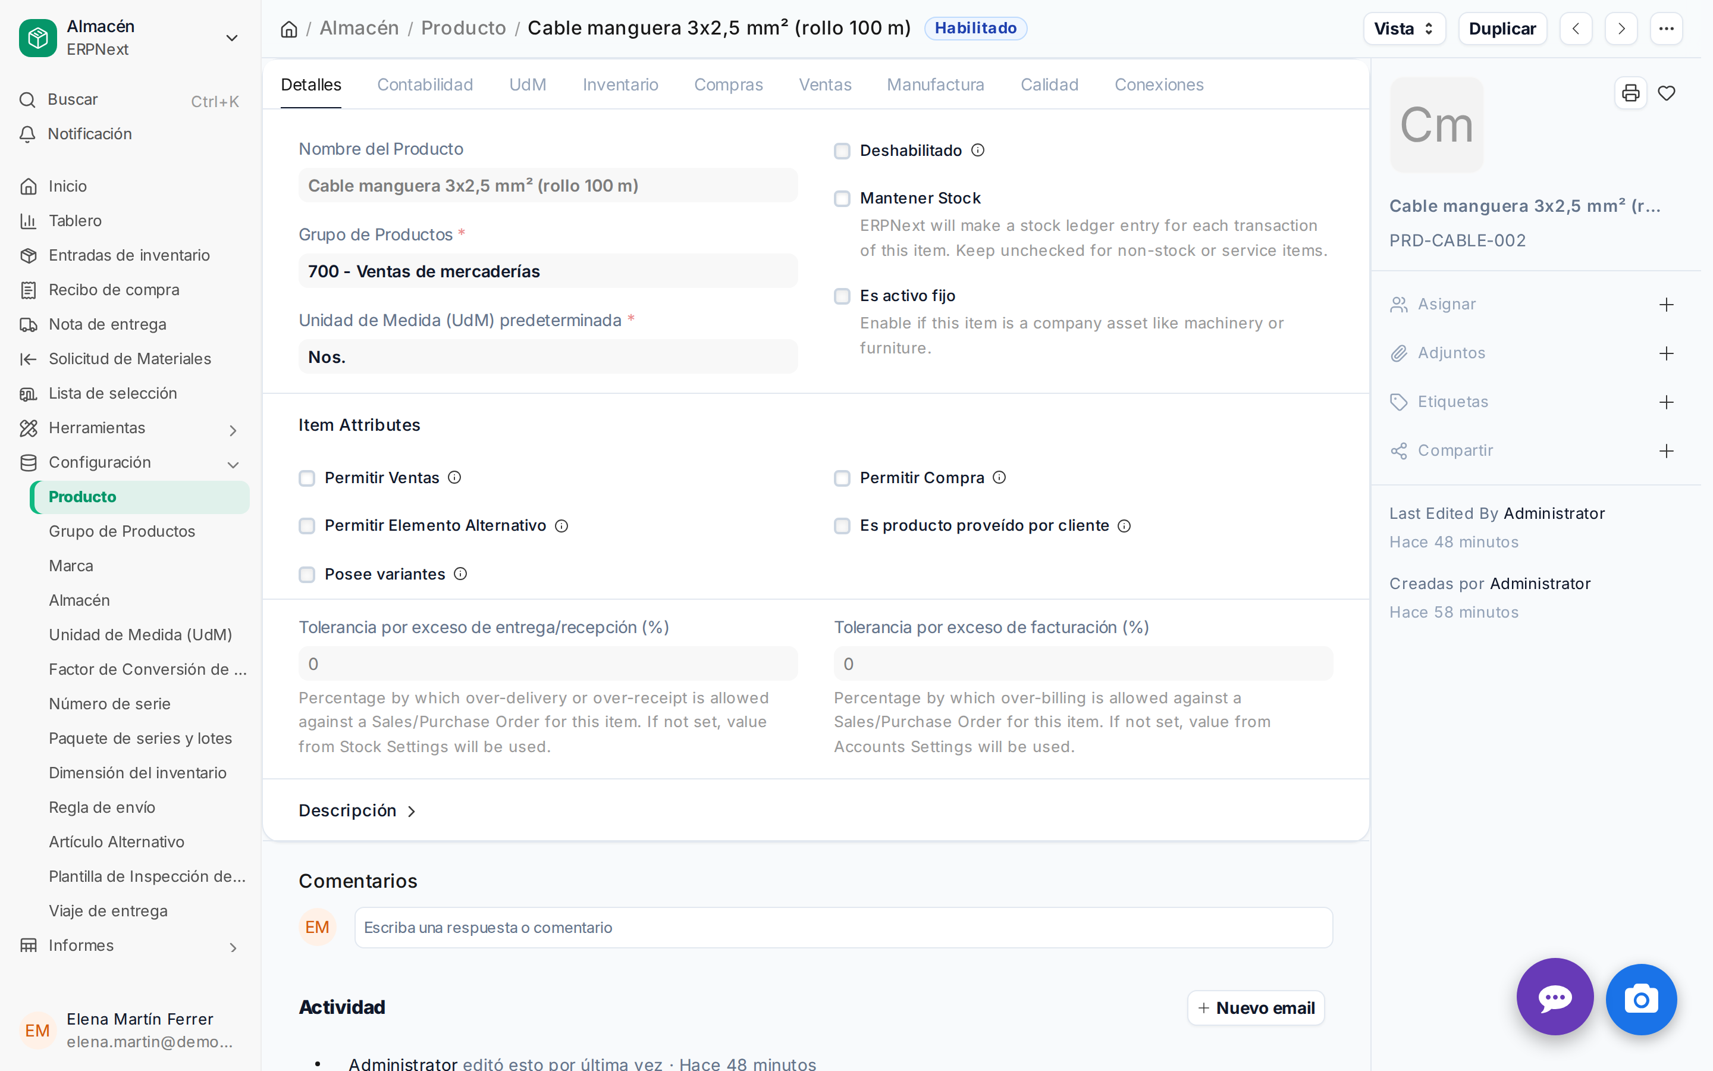This screenshot has width=1713, height=1071.
Task: Enable Permitir Ventas checkbox
Action: [306, 478]
